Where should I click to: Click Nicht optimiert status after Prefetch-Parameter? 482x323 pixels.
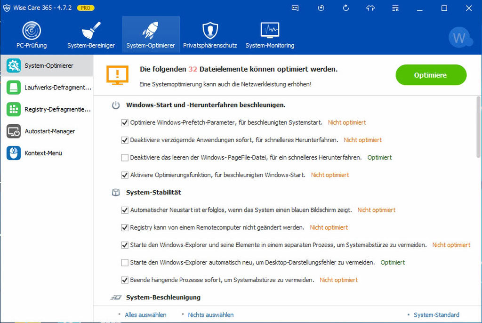pos(347,122)
